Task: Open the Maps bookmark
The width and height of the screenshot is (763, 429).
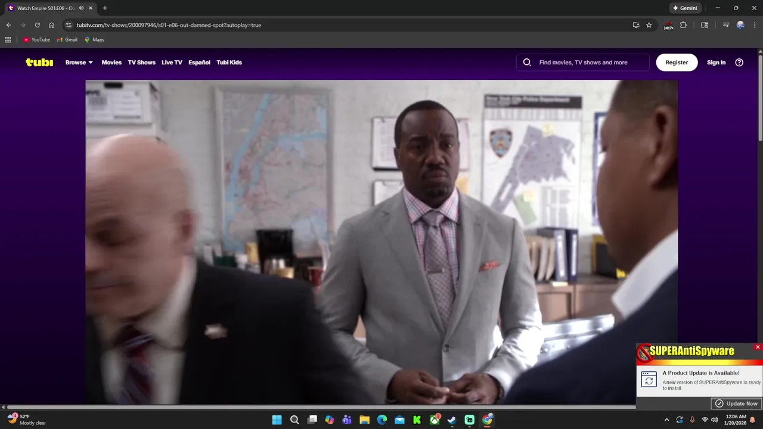Action: coord(94,40)
